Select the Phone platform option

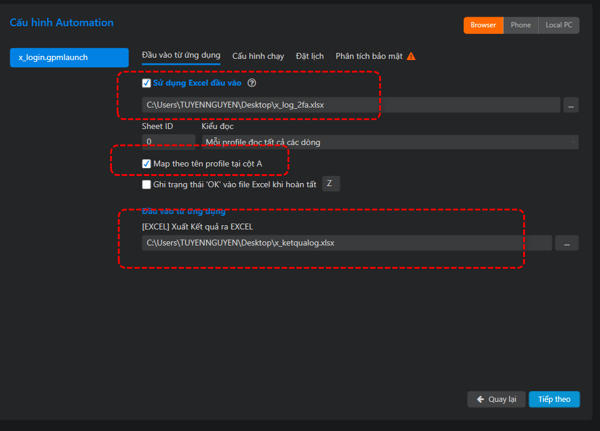click(x=520, y=25)
